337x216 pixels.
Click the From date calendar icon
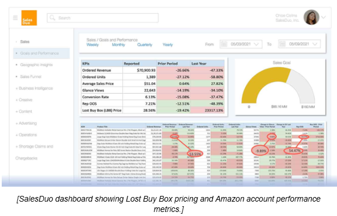pos(224,44)
